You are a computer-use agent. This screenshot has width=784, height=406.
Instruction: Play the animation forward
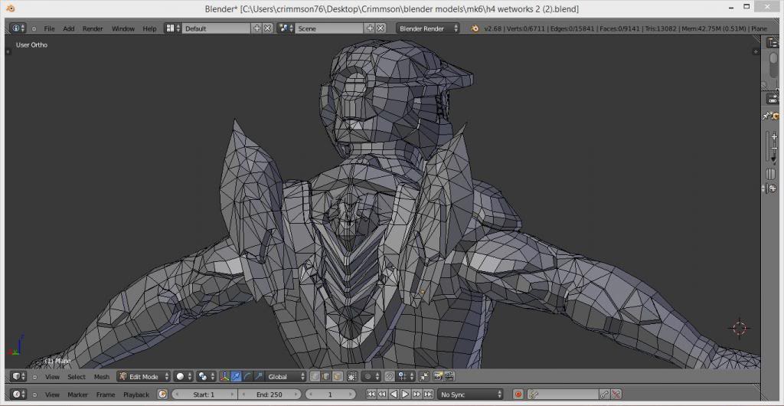[406, 395]
